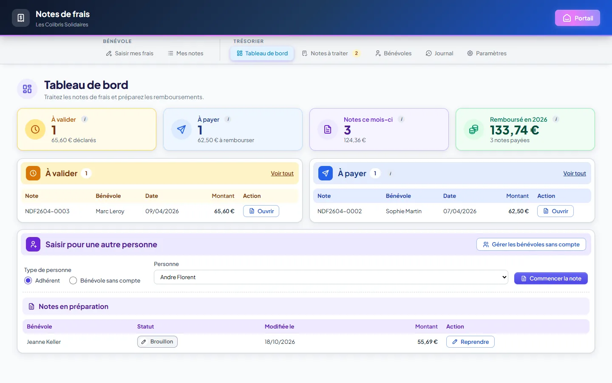
Task: Click the blue paper-plane icon in À payer panel header
Action: pyautogui.click(x=326, y=173)
